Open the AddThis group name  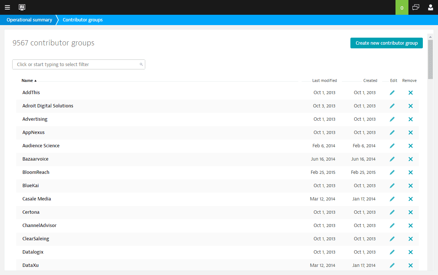click(x=31, y=93)
